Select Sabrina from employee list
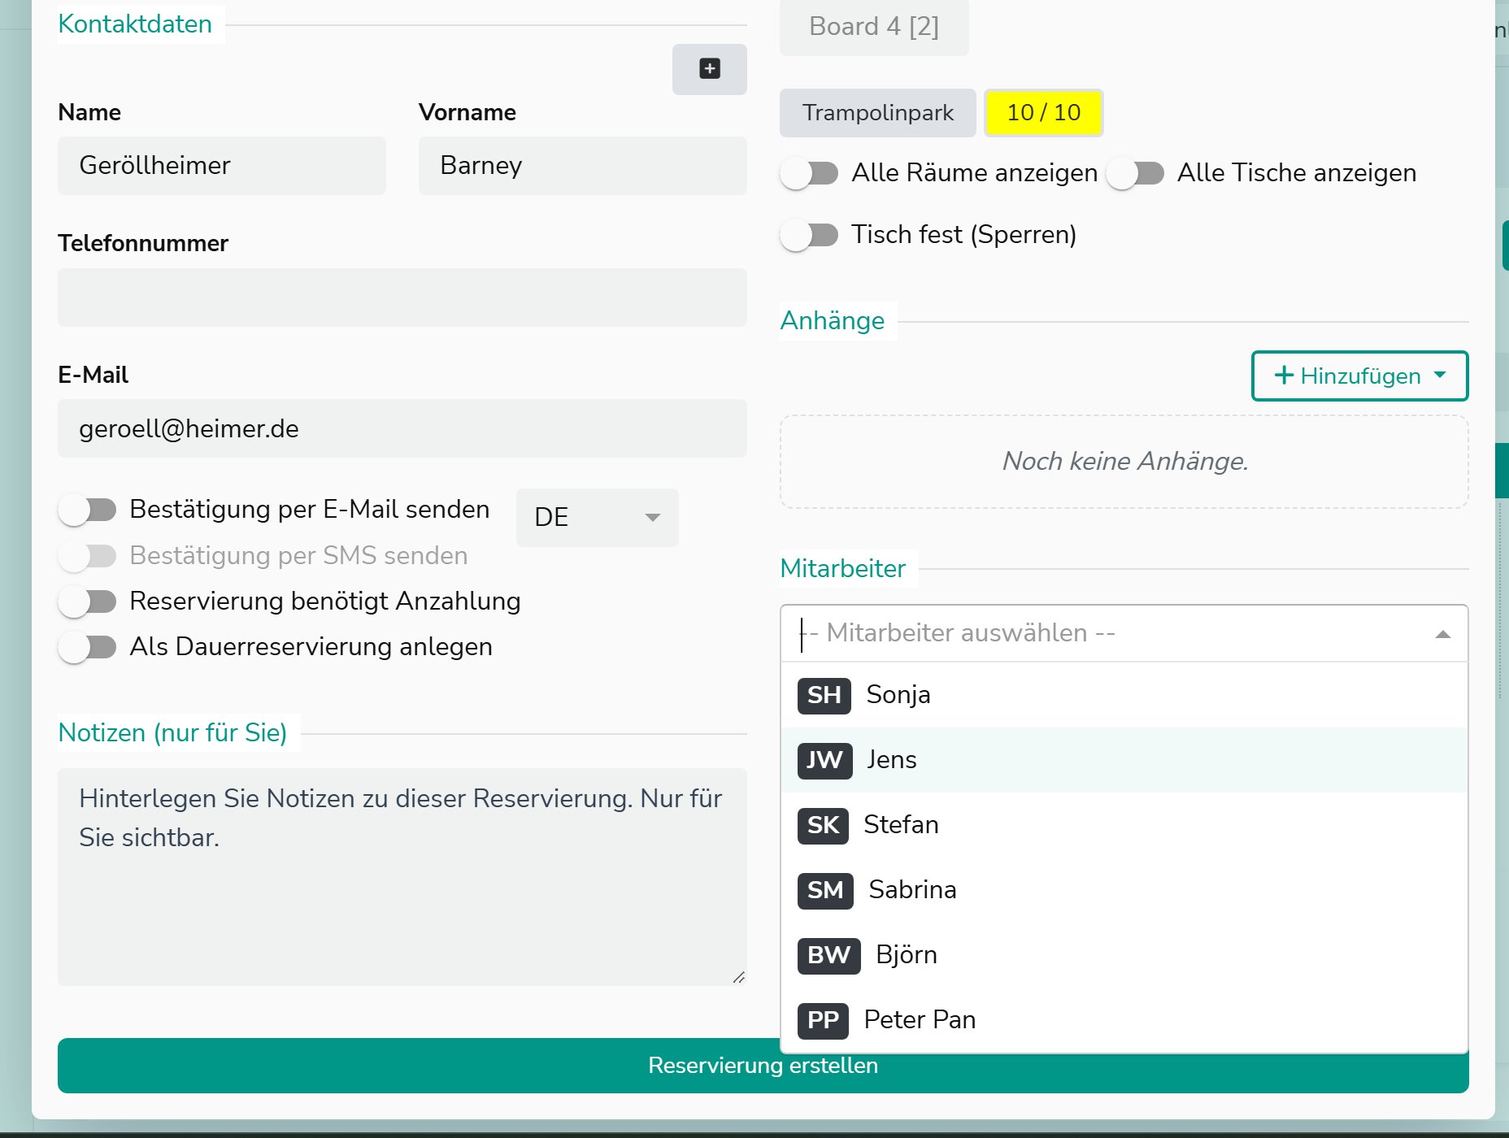1509x1138 pixels. [x=1124, y=890]
